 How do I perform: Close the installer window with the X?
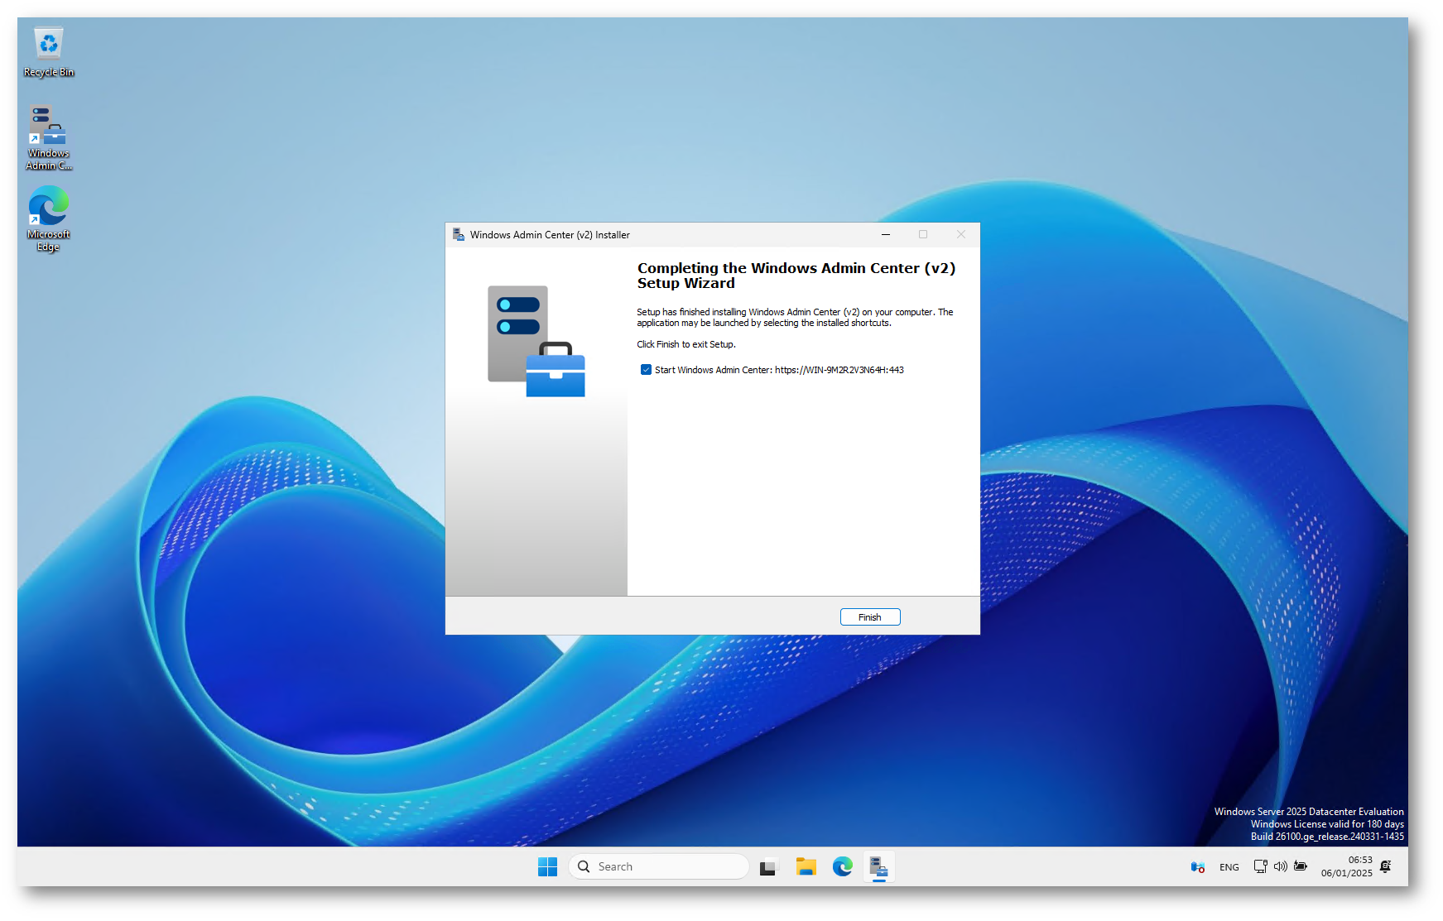point(961,235)
